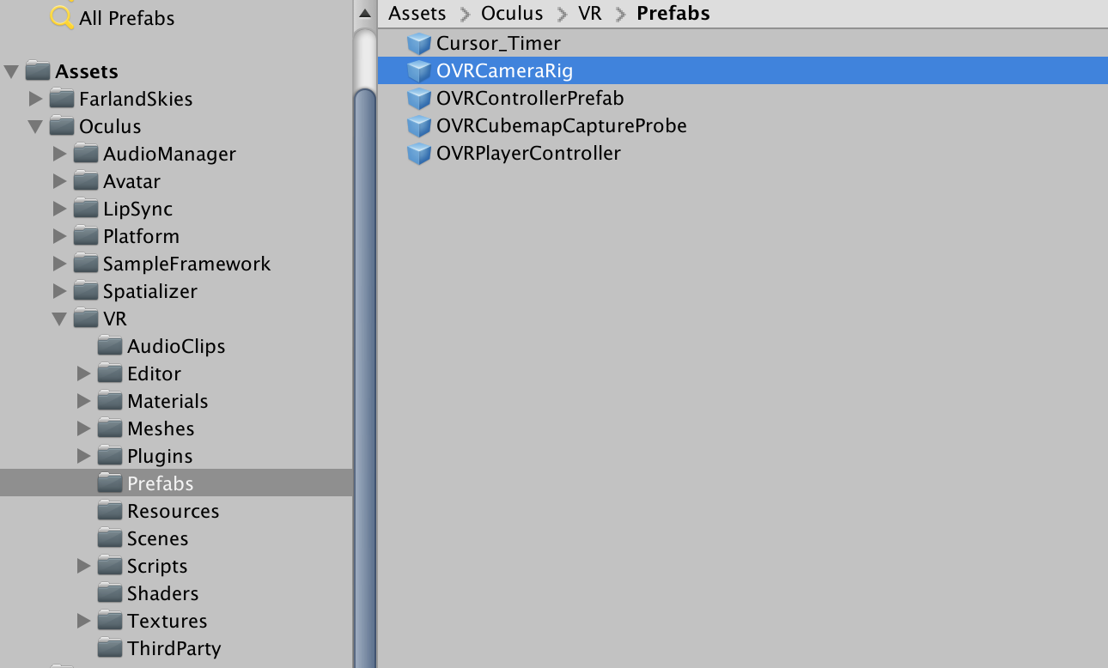Open the Resources folder

(x=173, y=511)
